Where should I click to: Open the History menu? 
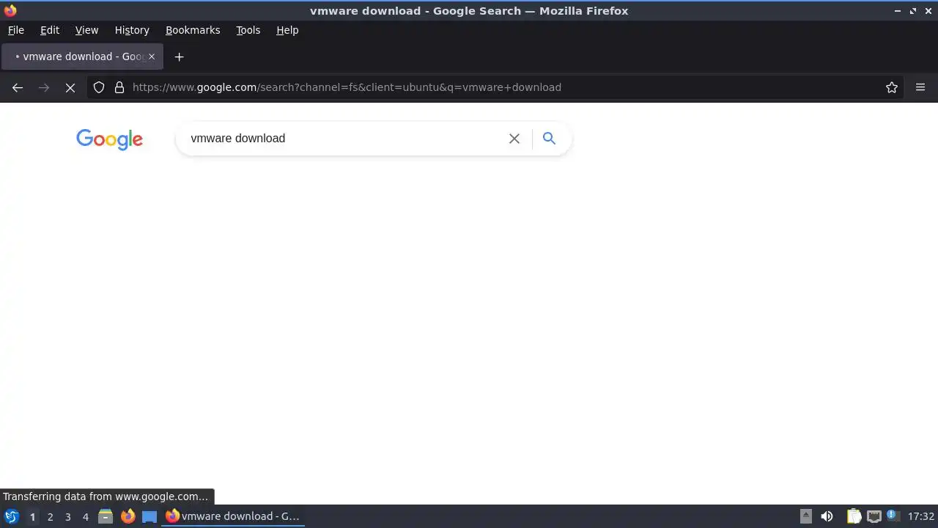132,30
